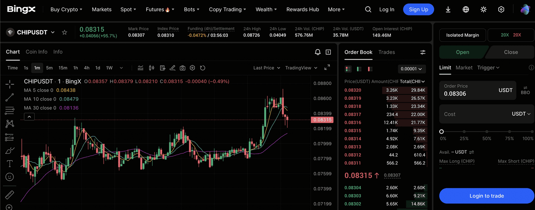
Task: Show sell orders only in the order book
Action: tap(370, 69)
